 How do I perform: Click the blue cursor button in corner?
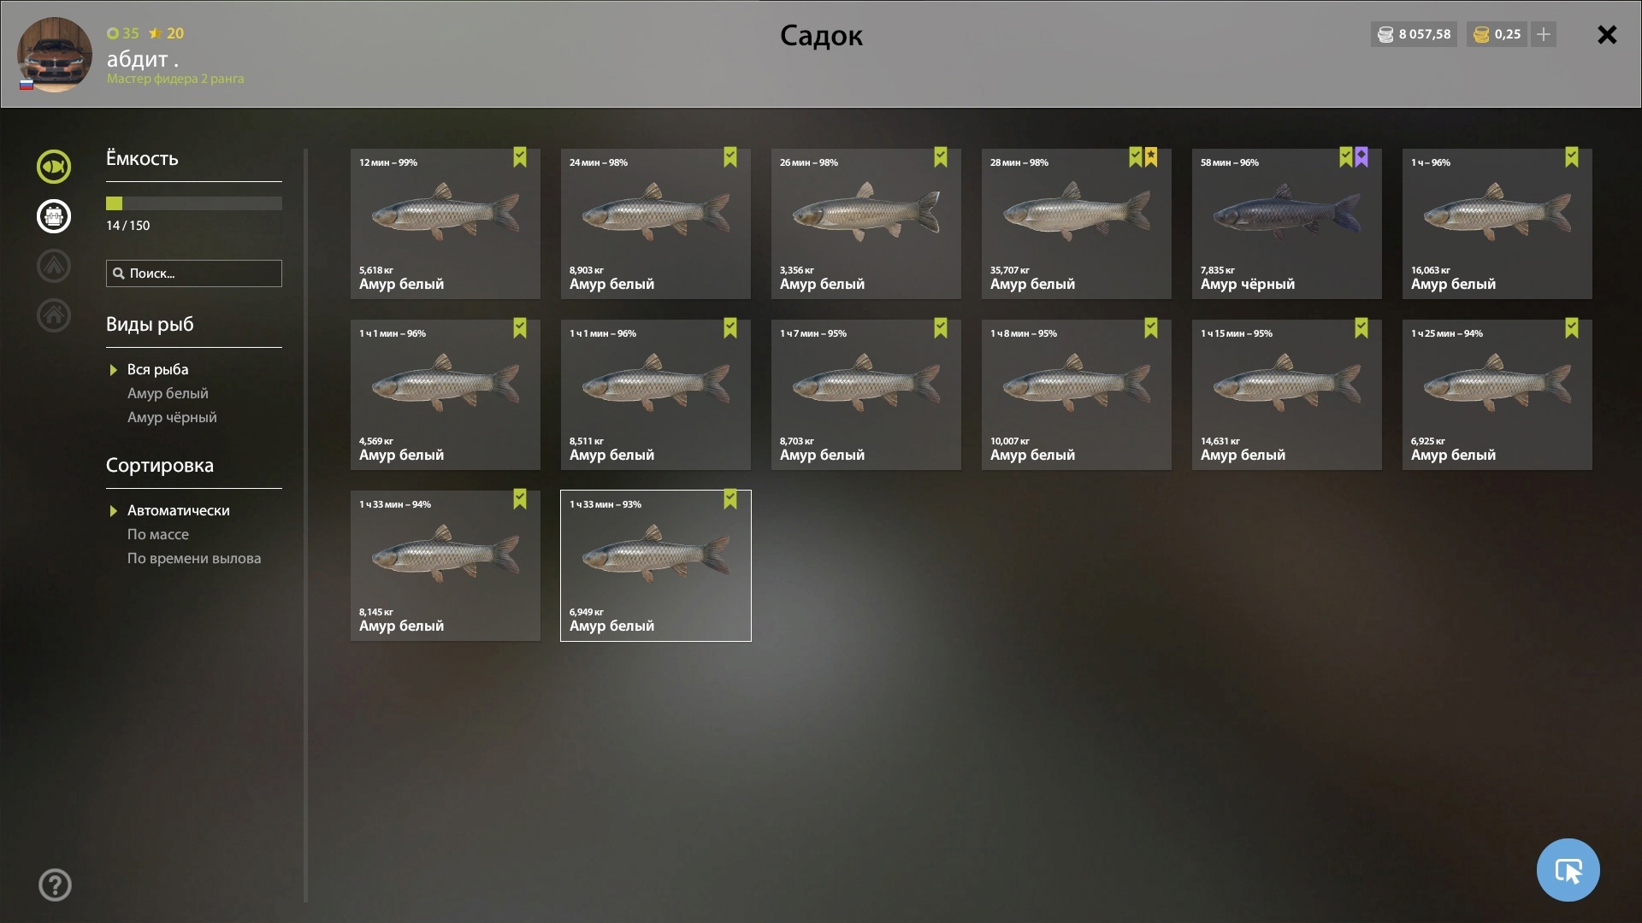pyautogui.click(x=1568, y=870)
